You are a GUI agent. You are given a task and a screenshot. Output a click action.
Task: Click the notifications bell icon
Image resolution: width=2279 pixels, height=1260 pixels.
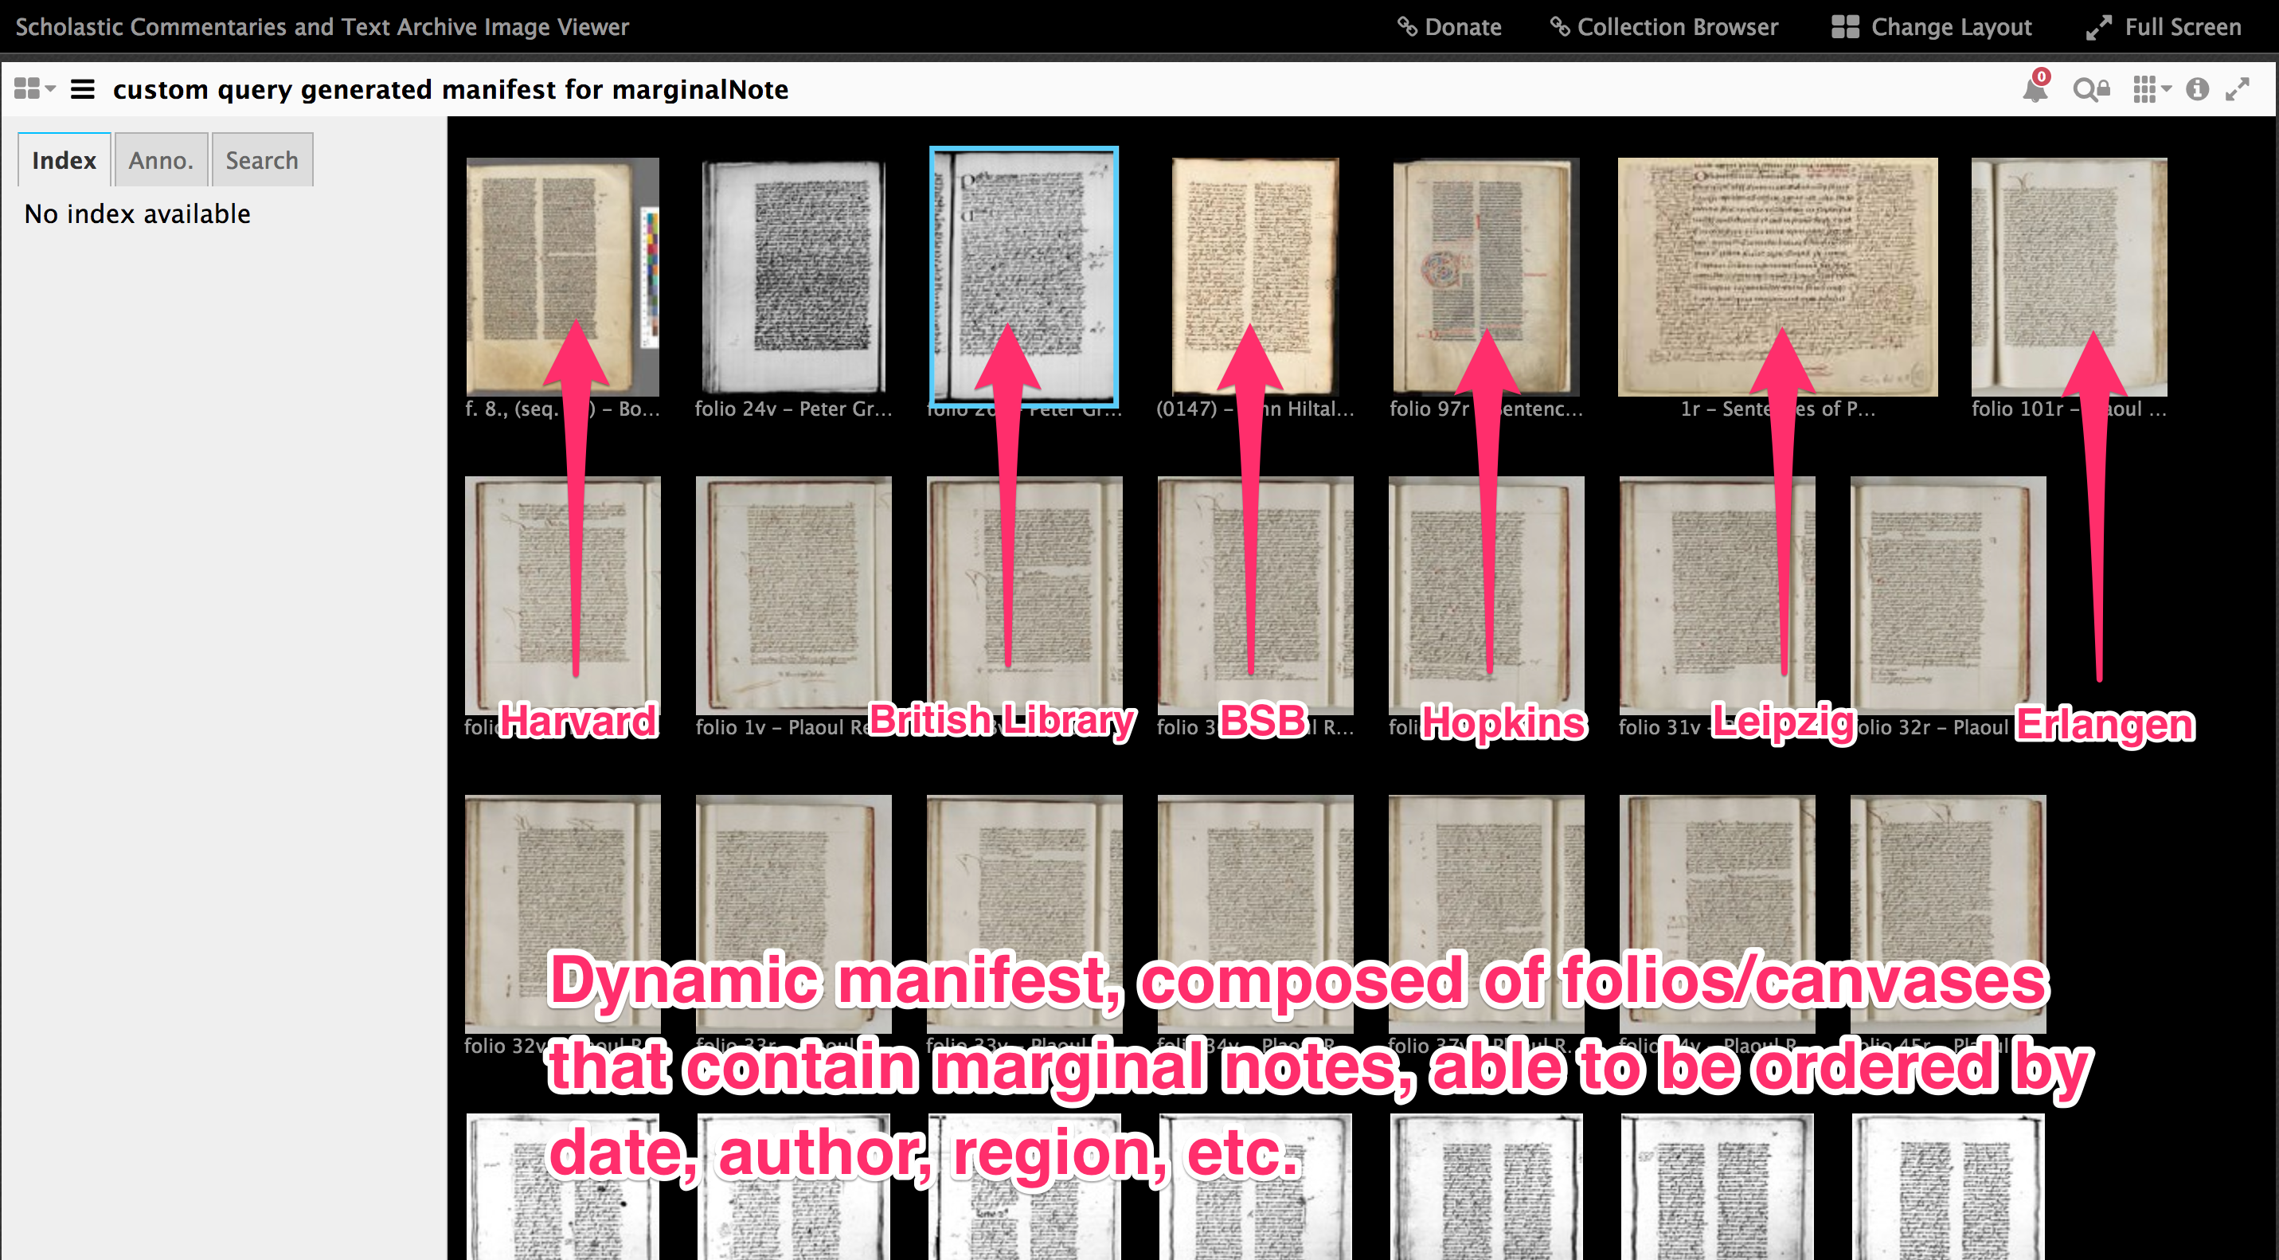pyautogui.click(x=2034, y=89)
